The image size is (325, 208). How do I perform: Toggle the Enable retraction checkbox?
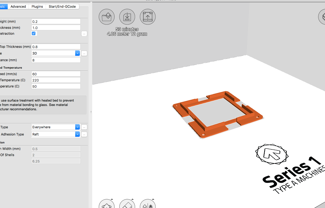click(34, 33)
